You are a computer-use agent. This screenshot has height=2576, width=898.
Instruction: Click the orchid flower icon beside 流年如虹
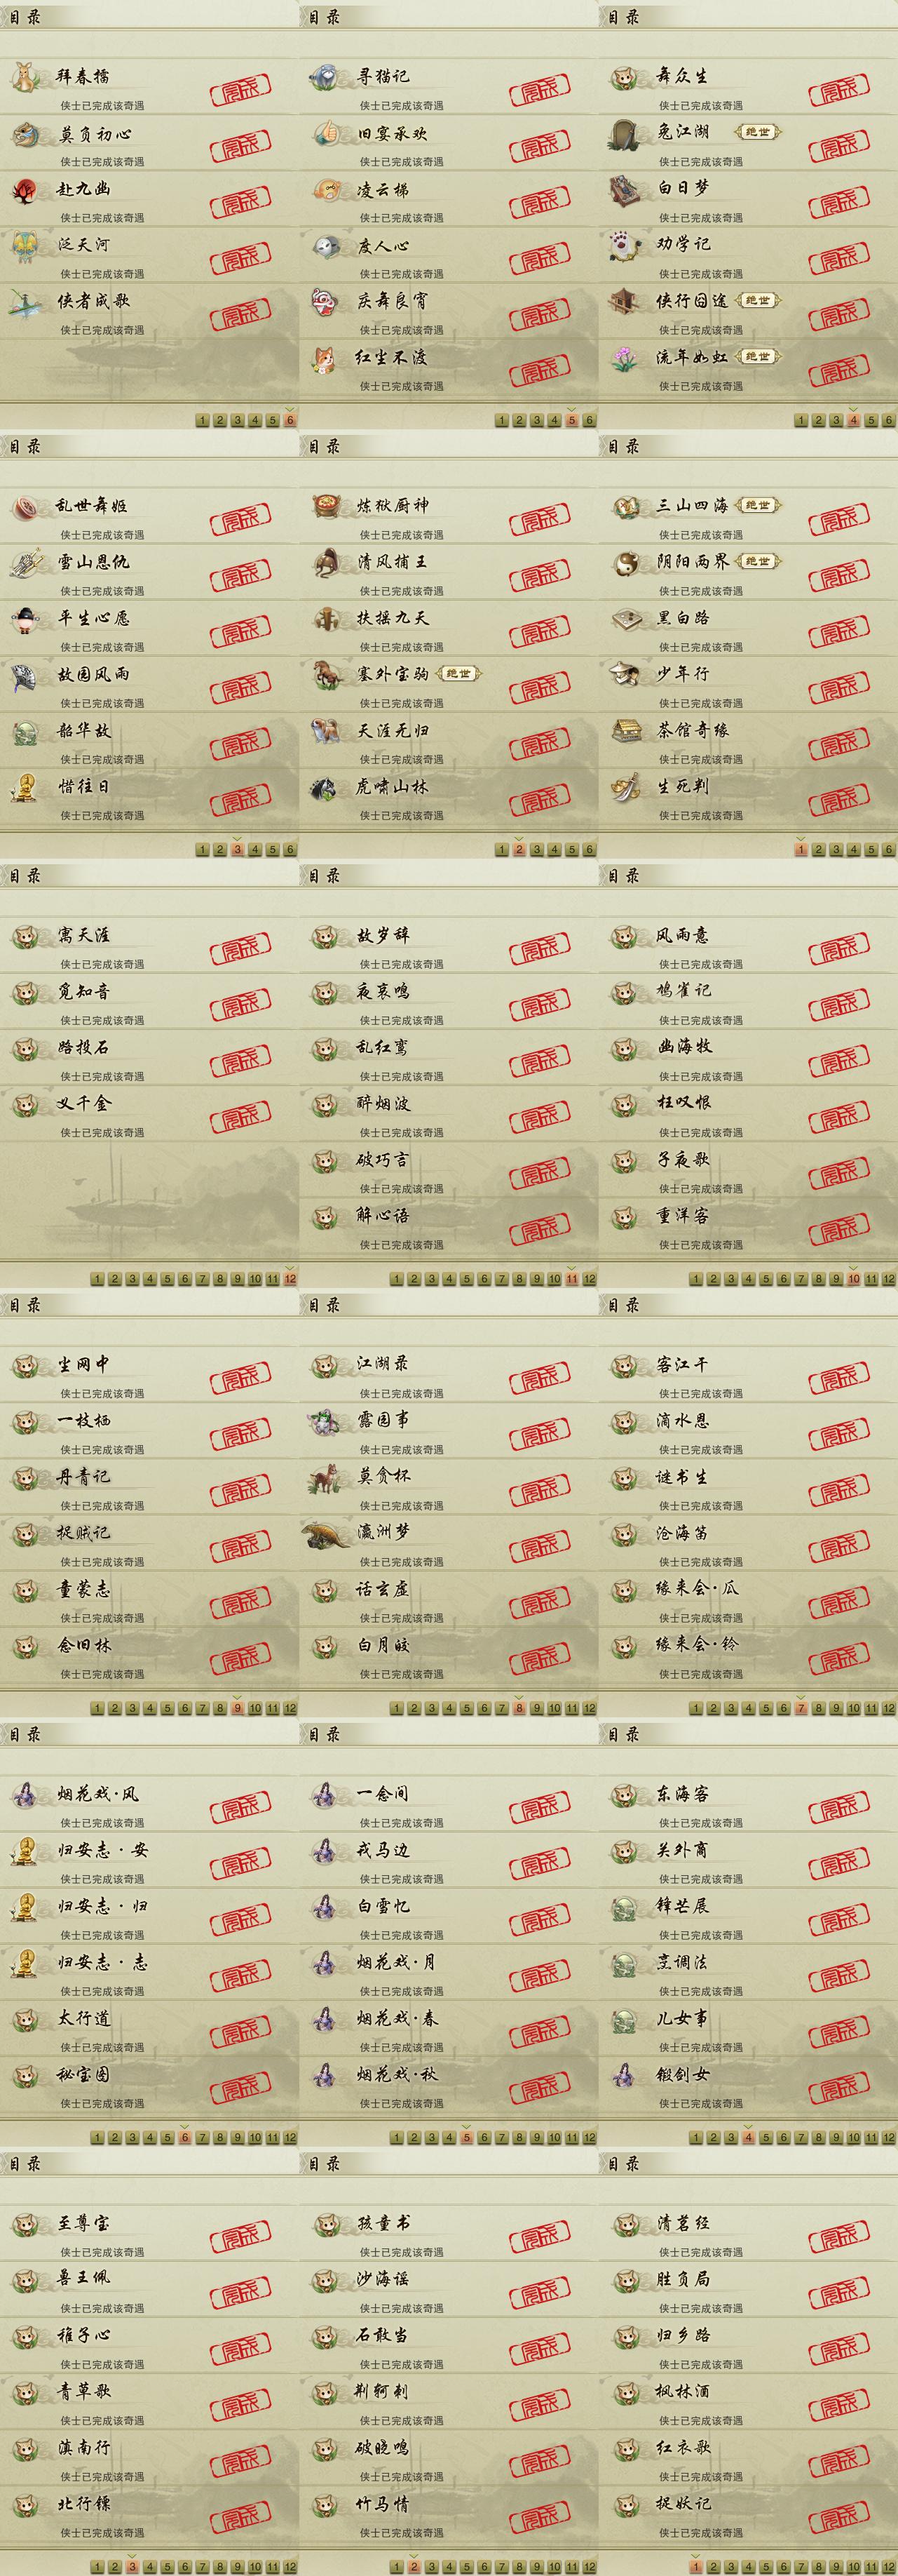click(x=625, y=358)
